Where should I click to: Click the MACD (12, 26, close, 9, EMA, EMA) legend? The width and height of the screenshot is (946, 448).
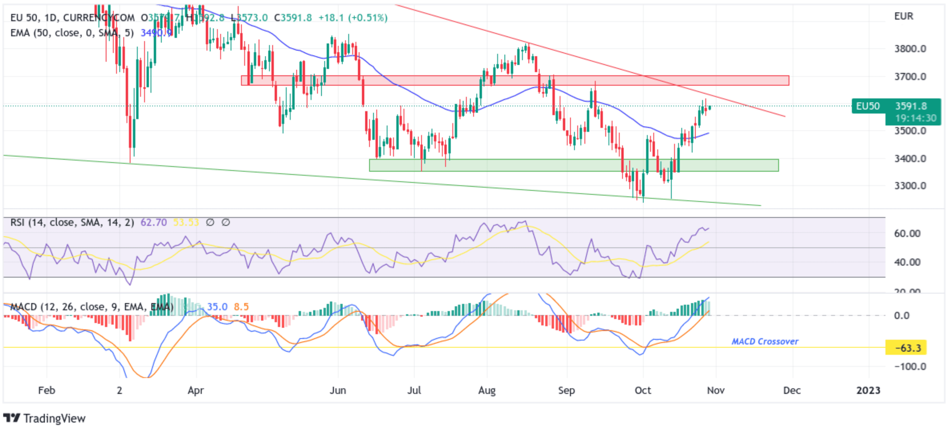[92, 307]
